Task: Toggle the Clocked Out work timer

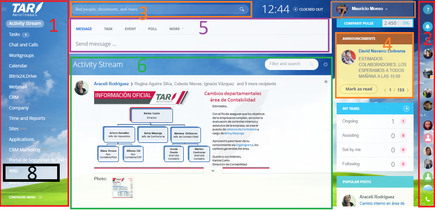Action: click(x=308, y=9)
